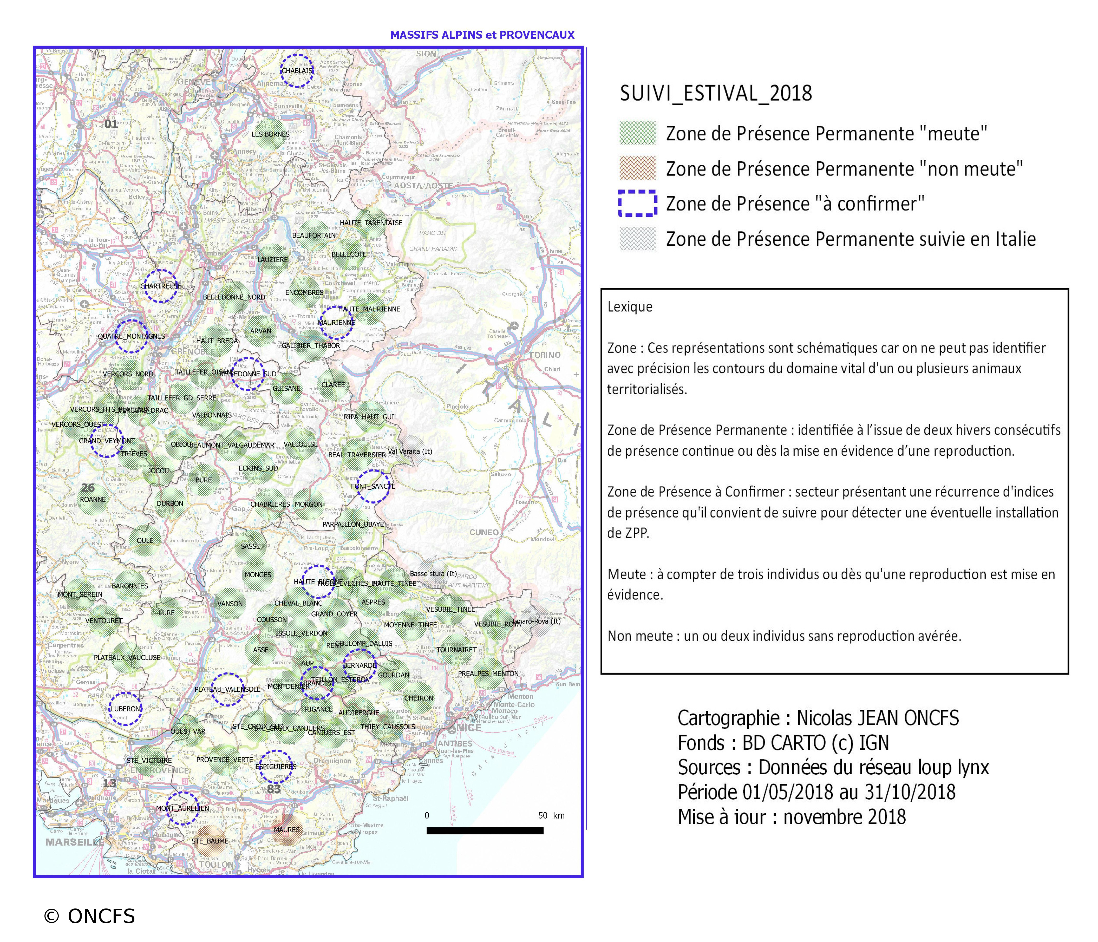Click the CHEIRON zone label
The width and height of the screenshot is (1098, 942).
(x=419, y=698)
